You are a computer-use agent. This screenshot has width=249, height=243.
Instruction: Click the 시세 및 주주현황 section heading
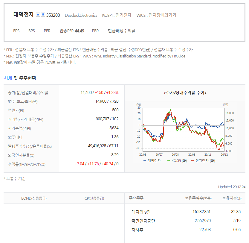pyautogui.click(x=20, y=78)
